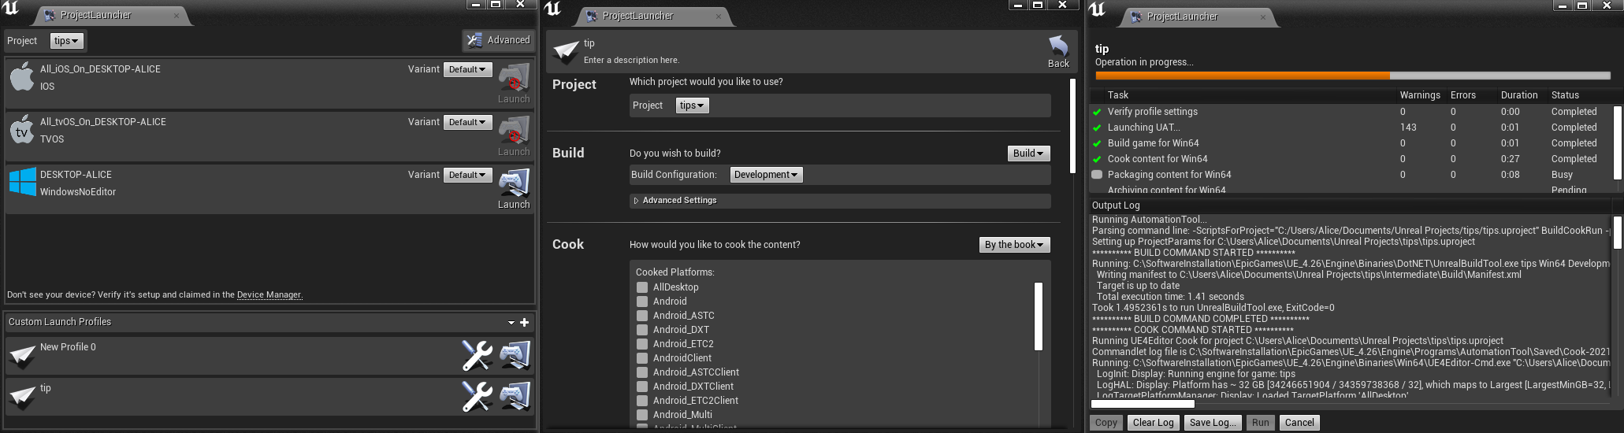Click Unreal Engine logo in left window

(10, 9)
